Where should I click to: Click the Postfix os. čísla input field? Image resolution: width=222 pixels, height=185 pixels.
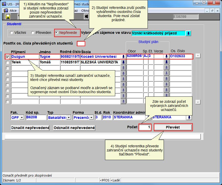[81, 44]
